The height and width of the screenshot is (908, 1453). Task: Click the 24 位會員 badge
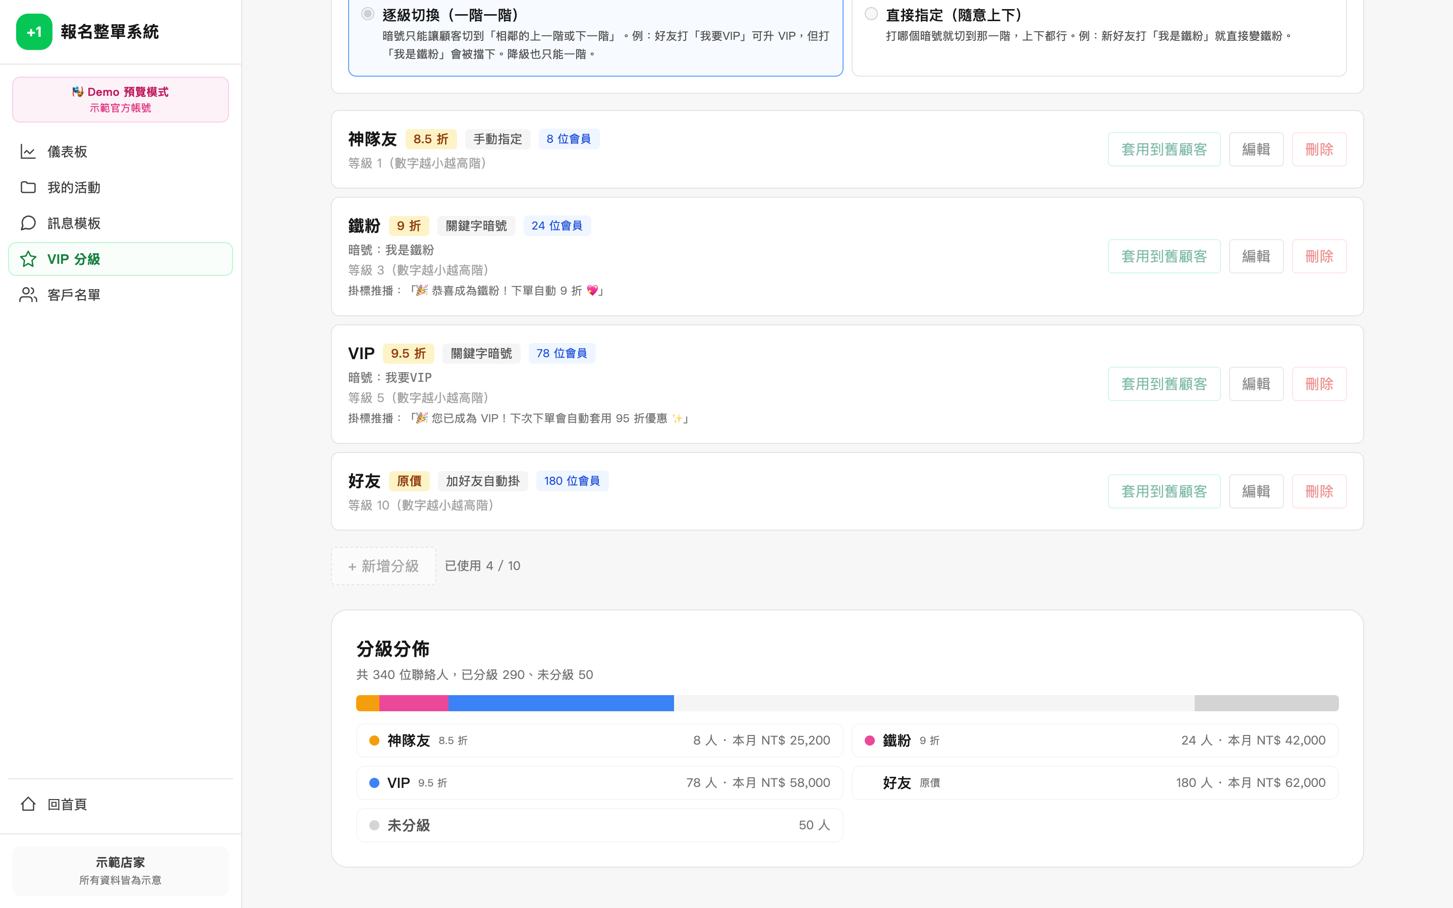point(557,226)
